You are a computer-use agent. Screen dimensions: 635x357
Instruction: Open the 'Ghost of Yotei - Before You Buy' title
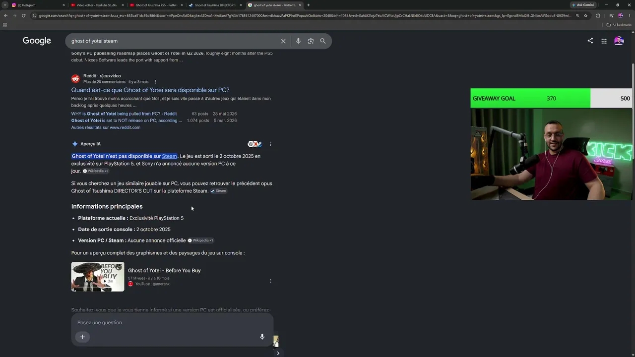[164, 271]
